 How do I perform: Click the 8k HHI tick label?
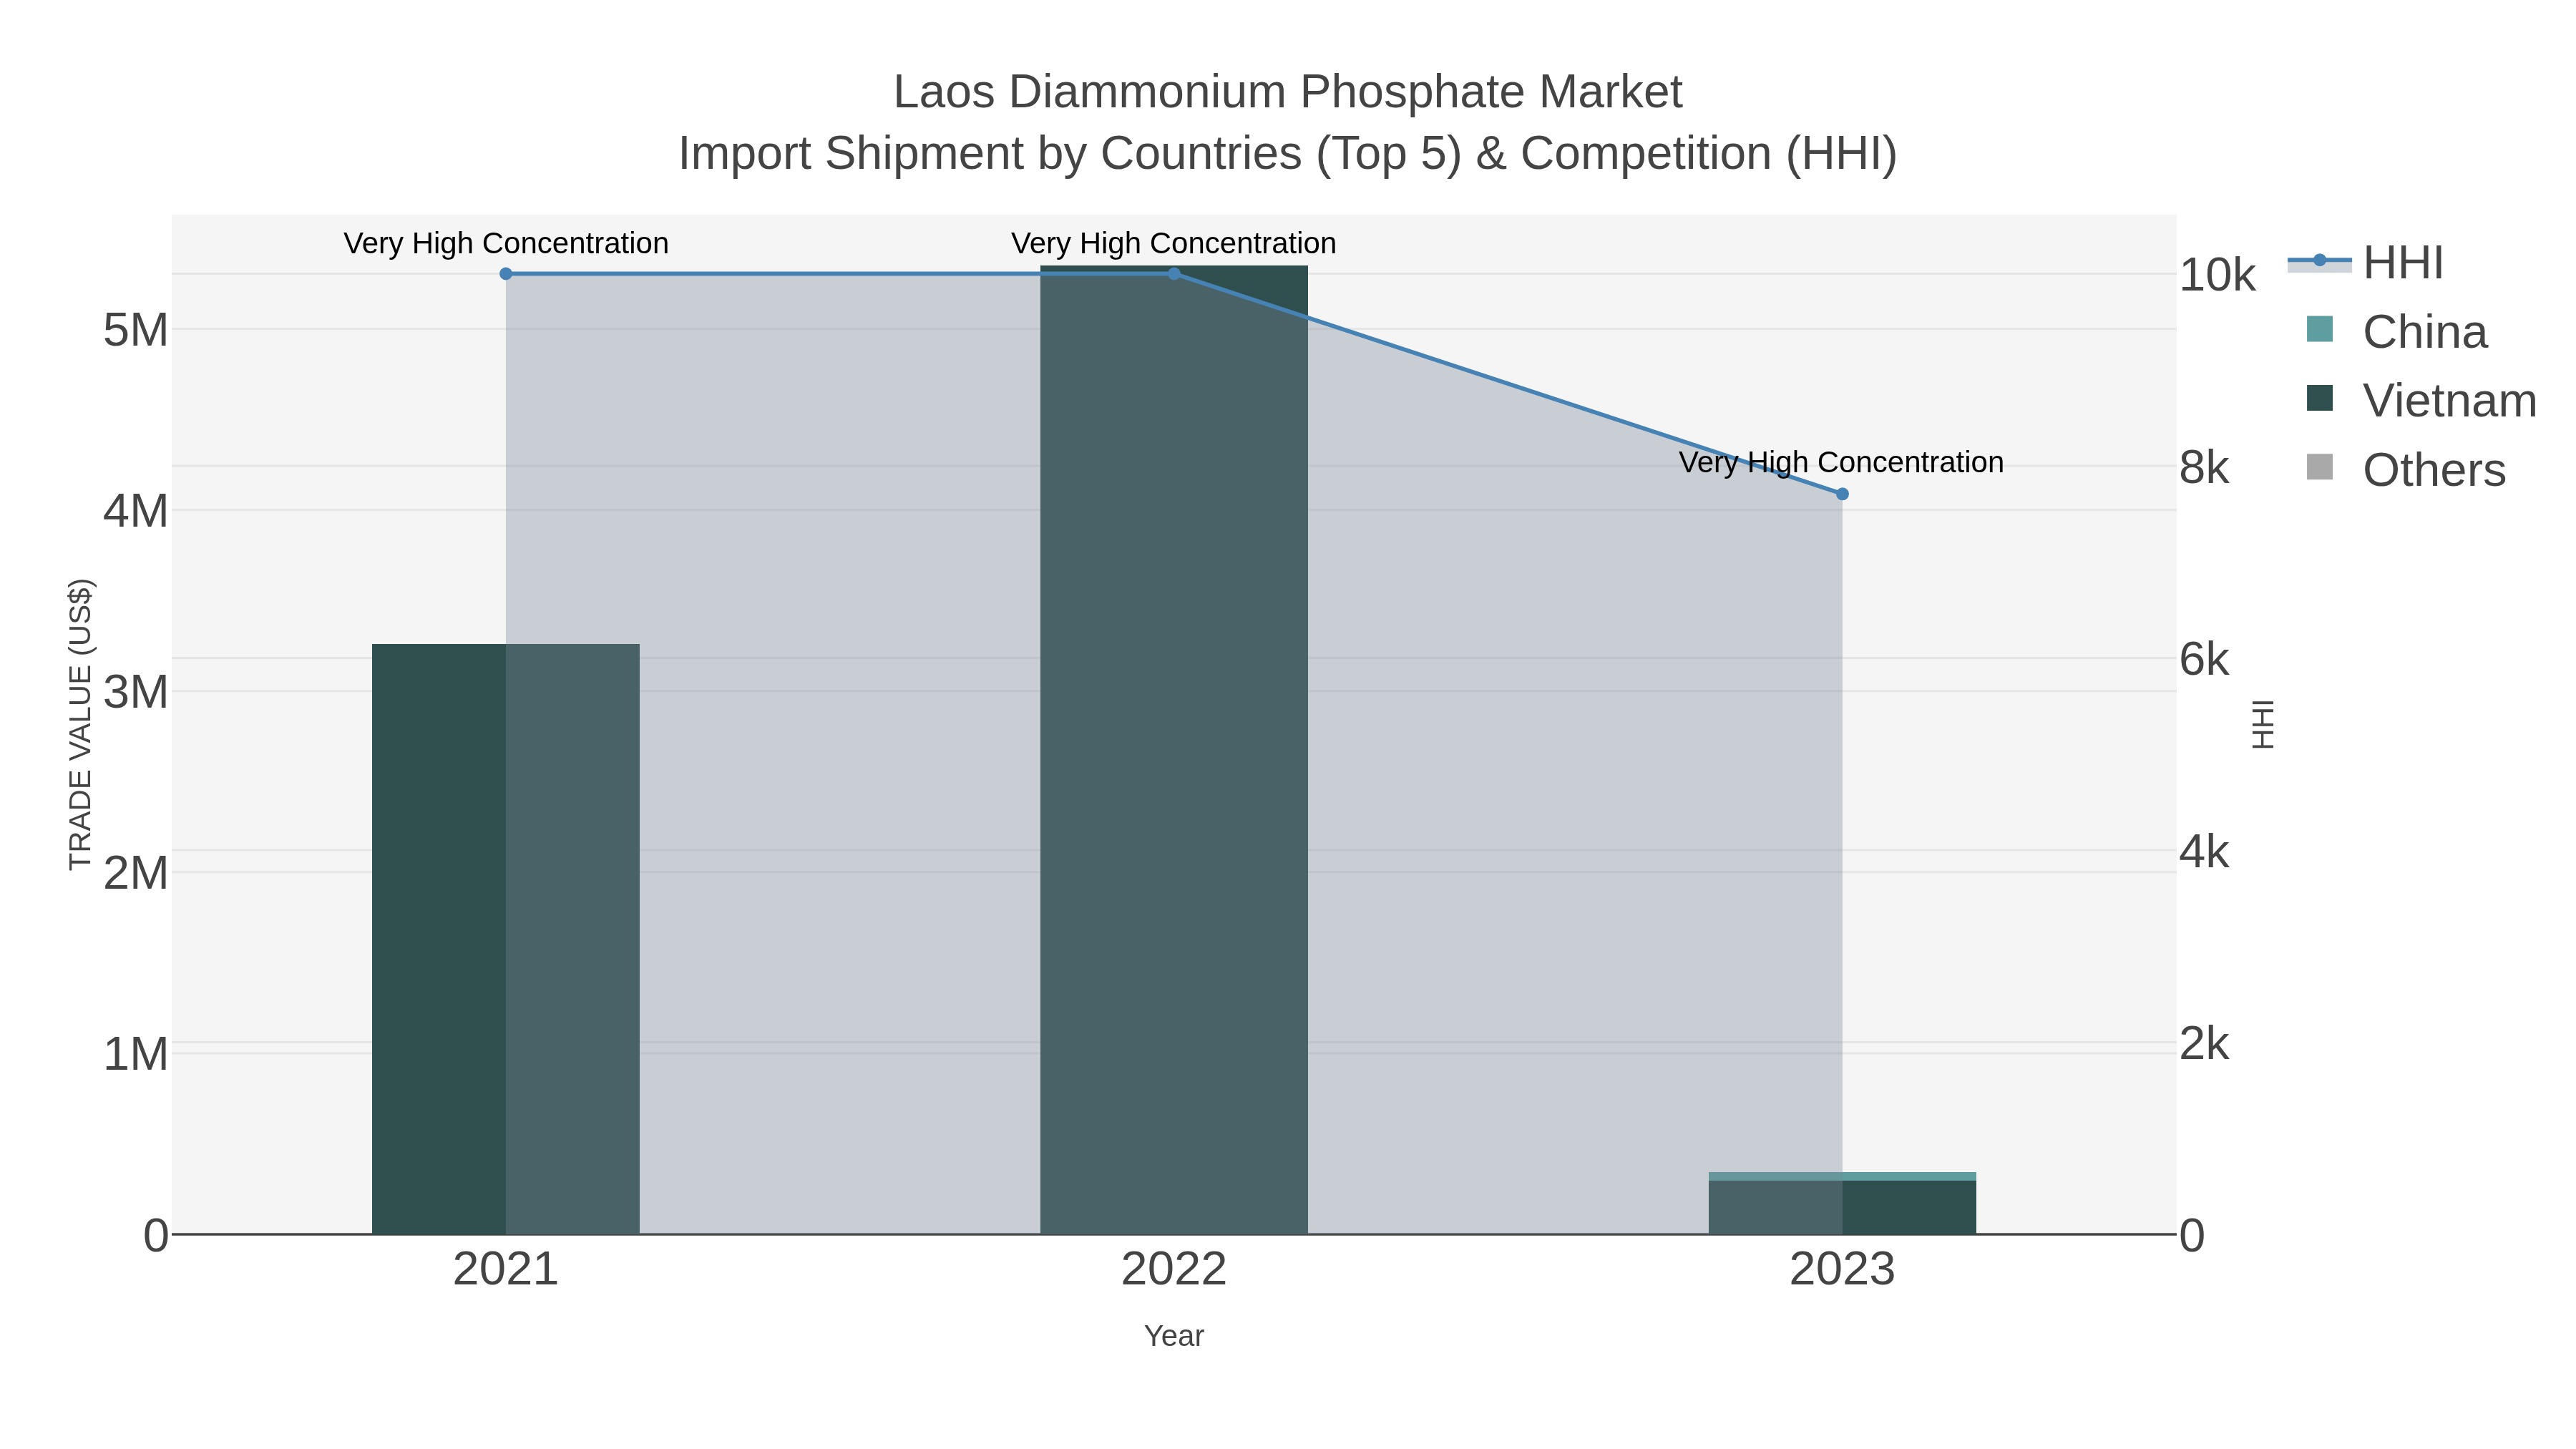(2205, 467)
